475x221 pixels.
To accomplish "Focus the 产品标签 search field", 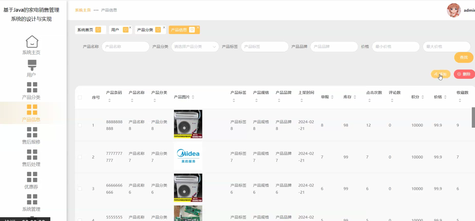I will [x=265, y=47].
